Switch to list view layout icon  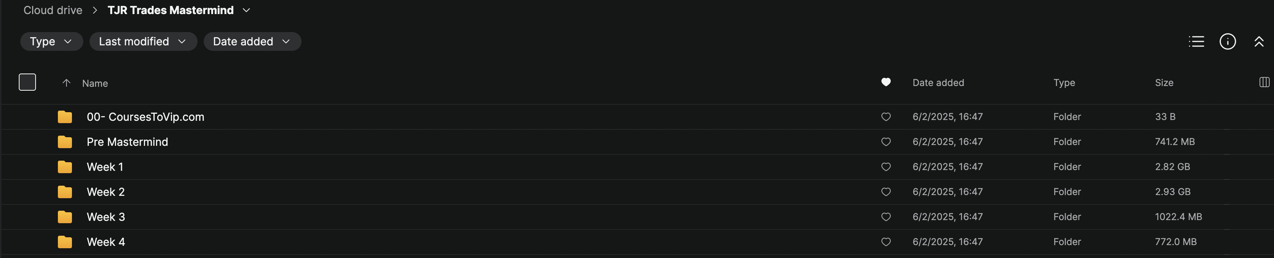point(1196,41)
